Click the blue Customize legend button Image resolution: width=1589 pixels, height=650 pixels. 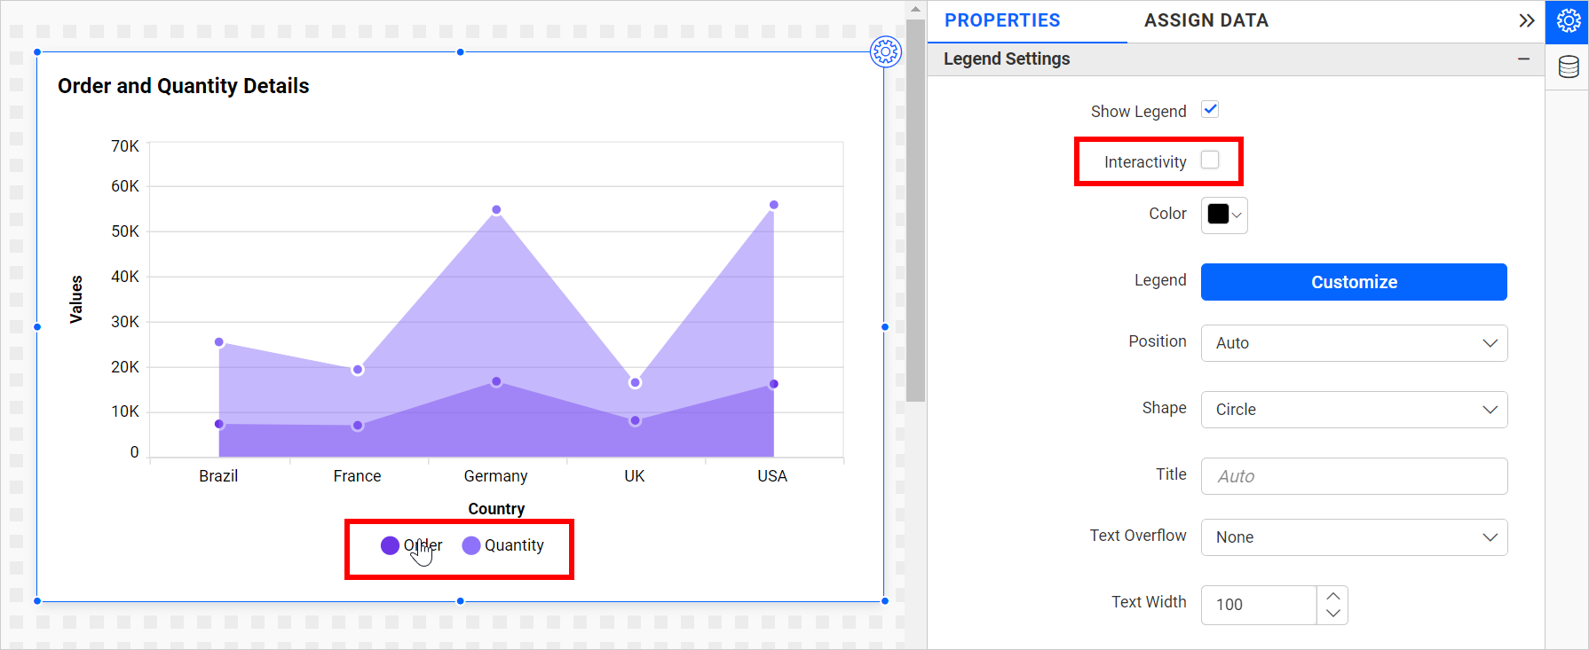pos(1353,282)
